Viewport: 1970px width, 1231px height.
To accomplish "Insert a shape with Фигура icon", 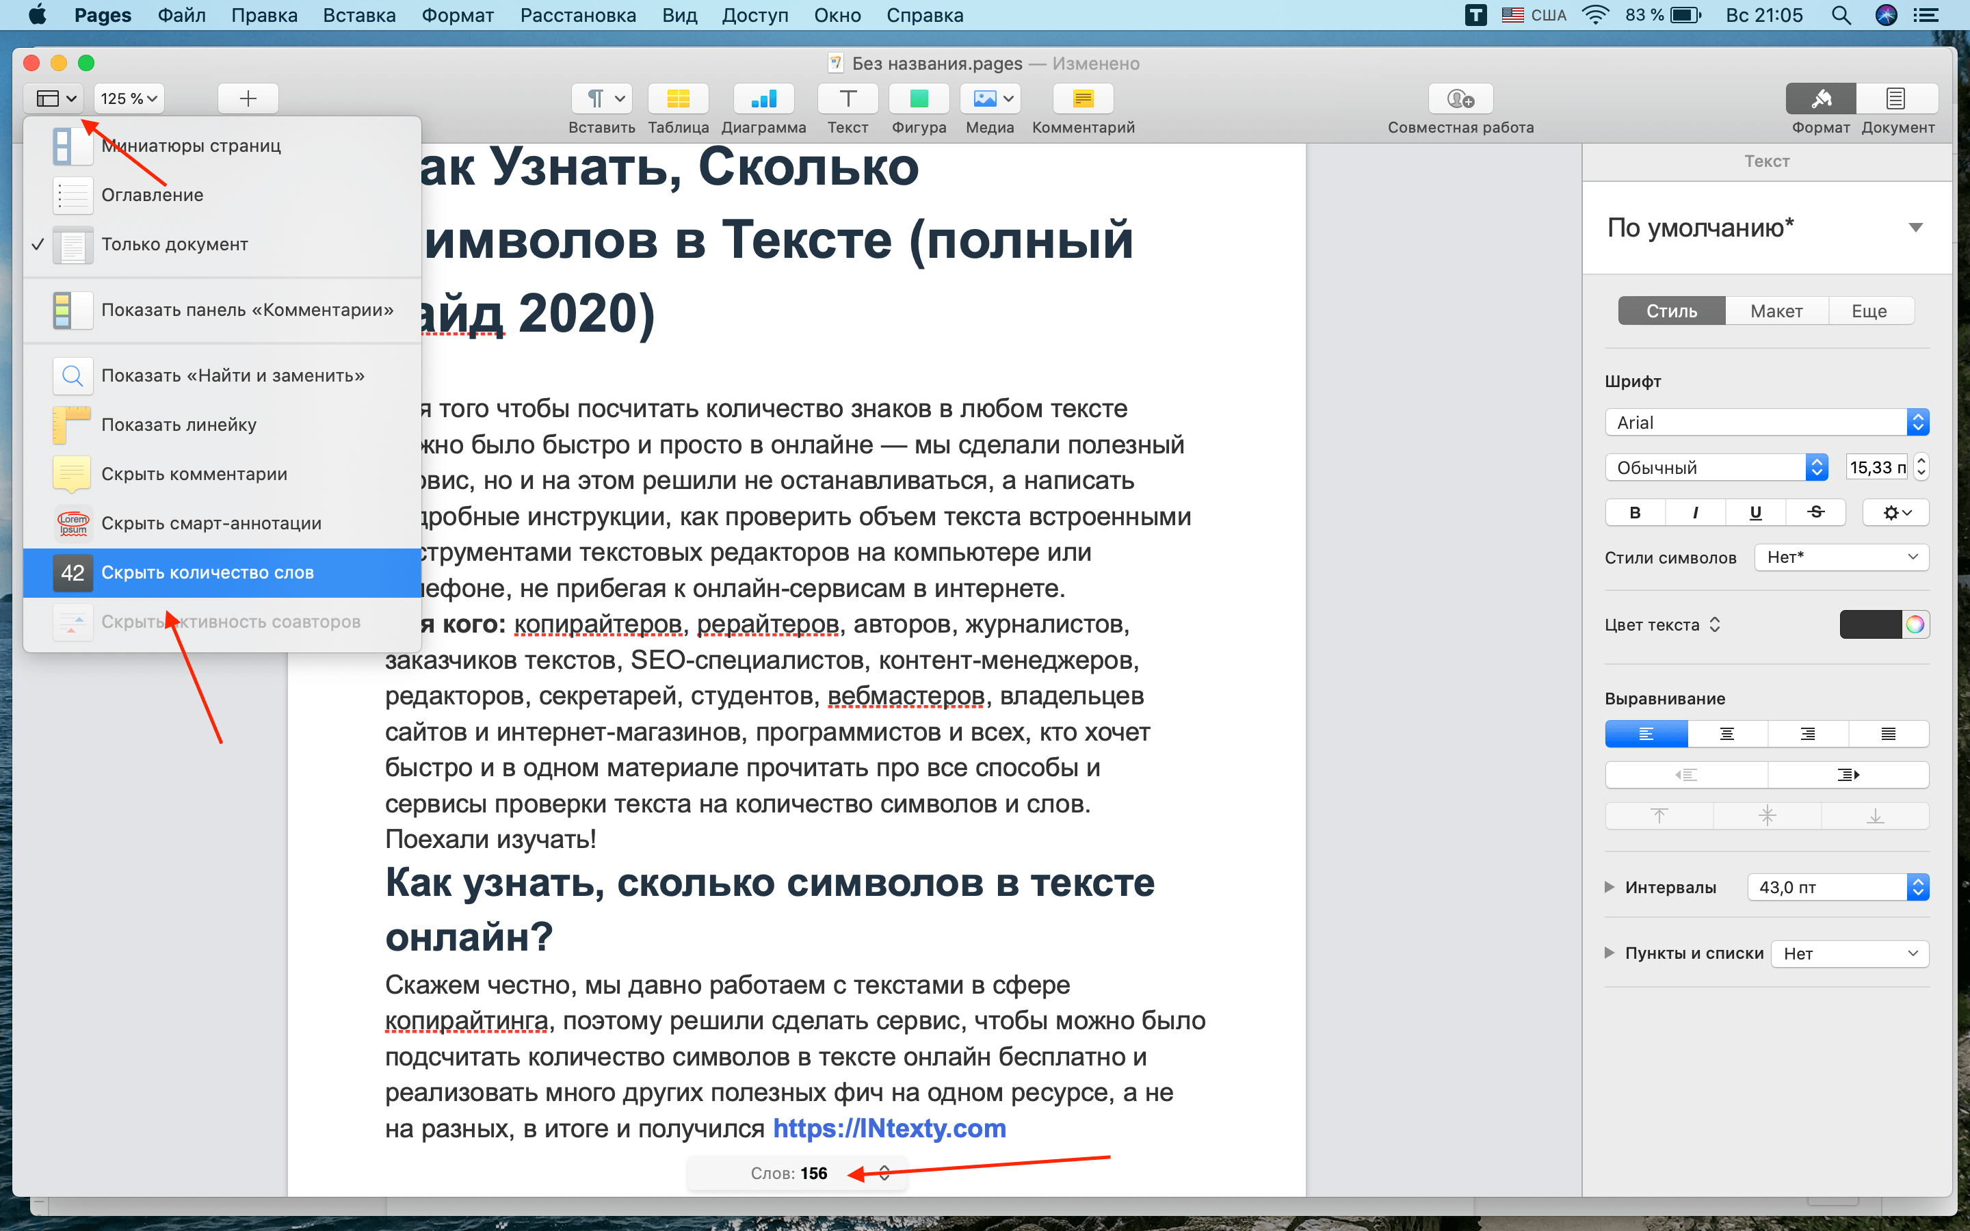I will 919,98.
